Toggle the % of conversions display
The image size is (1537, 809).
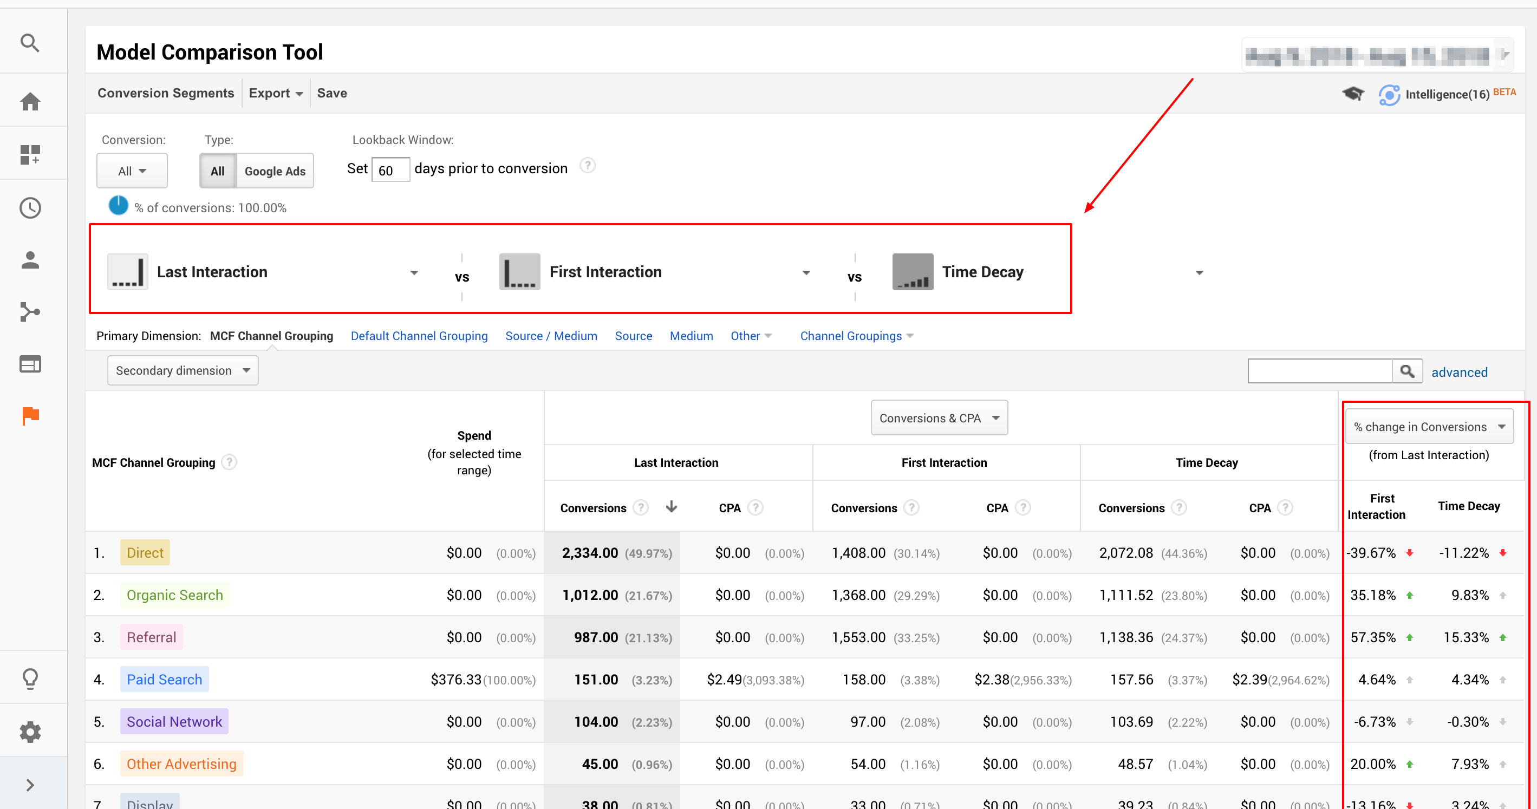click(119, 207)
